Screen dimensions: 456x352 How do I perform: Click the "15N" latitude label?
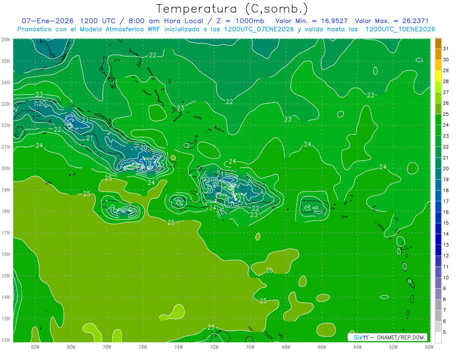[x=6, y=276]
